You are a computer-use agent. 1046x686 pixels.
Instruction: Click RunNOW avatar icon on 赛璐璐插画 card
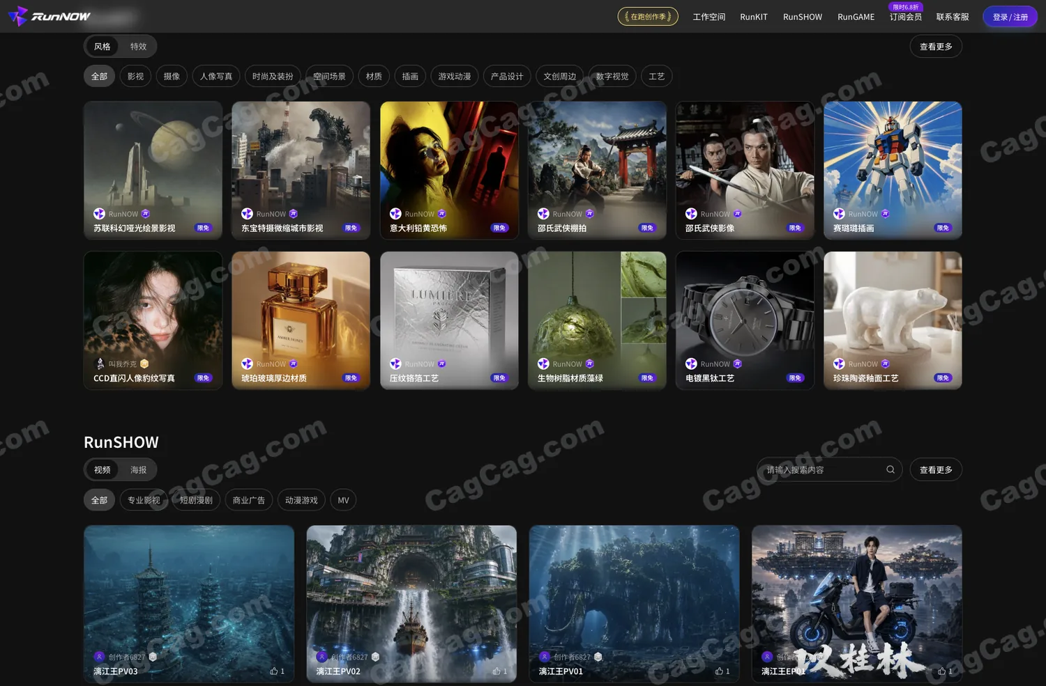[x=839, y=214]
